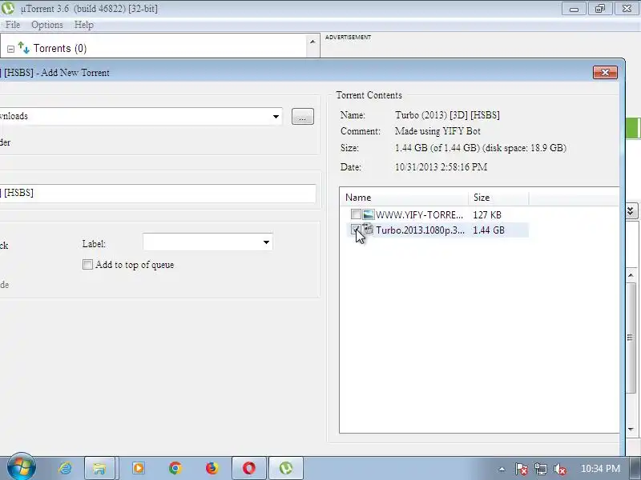Click the uTorrent taskbar button
This screenshot has width=641, height=480.
pyautogui.click(x=286, y=468)
